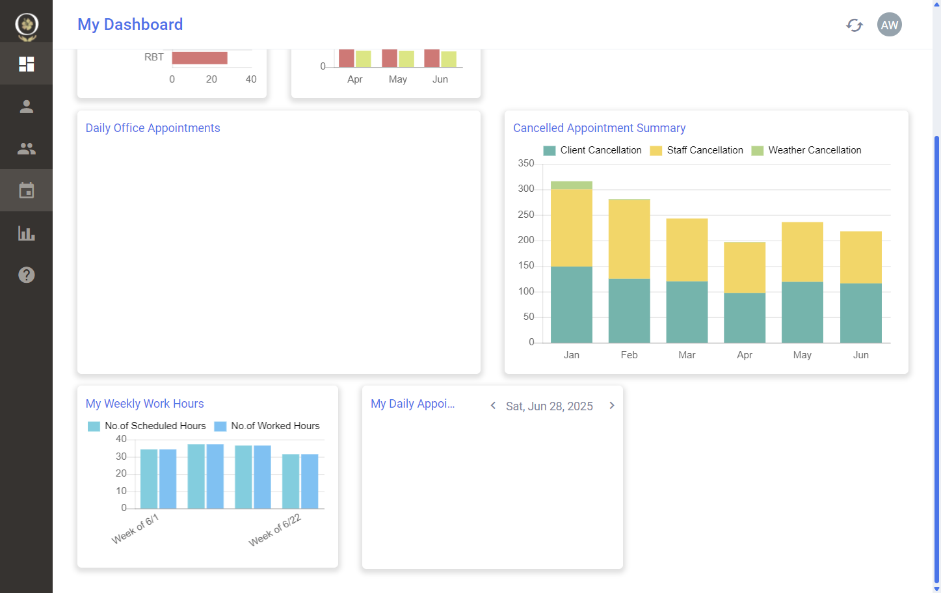Screen dimensions: 941x593
Task: Go to previous day with left chevron
Action: tap(493, 406)
